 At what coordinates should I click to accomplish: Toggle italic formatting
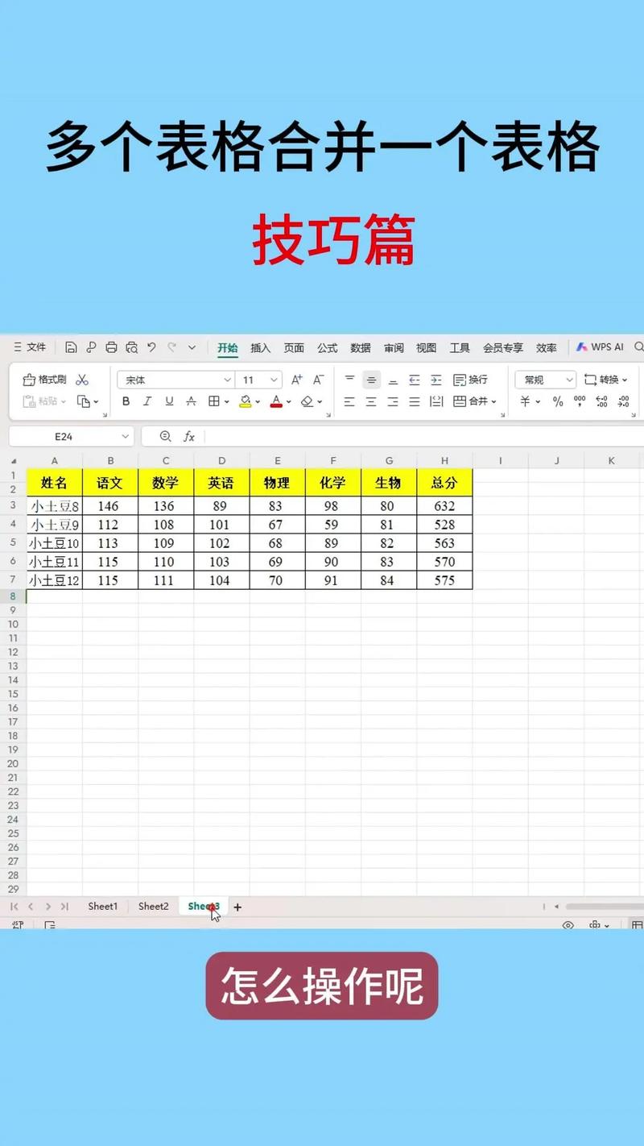point(147,401)
